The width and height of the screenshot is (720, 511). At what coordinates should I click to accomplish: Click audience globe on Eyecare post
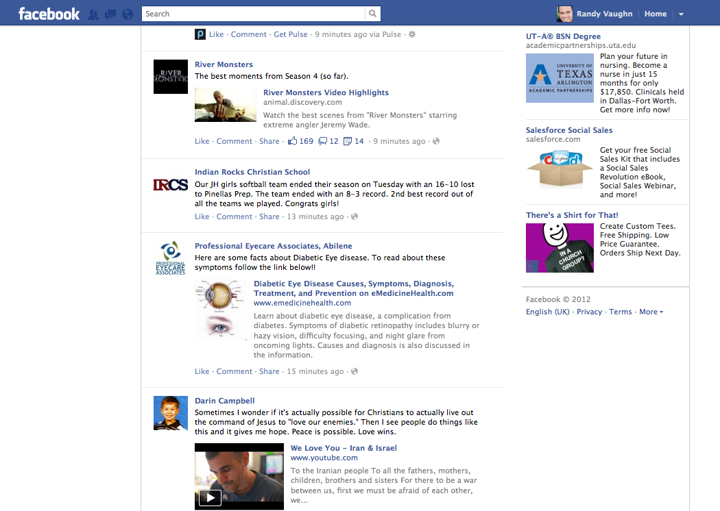[x=355, y=371]
